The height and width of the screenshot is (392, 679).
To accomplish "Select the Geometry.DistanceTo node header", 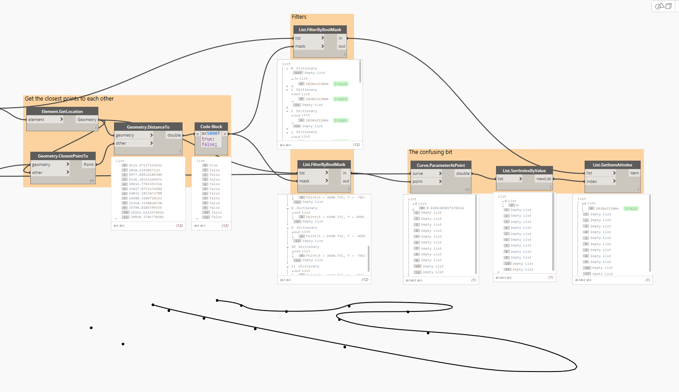I will pyautogui.click(x=148, y=127).
